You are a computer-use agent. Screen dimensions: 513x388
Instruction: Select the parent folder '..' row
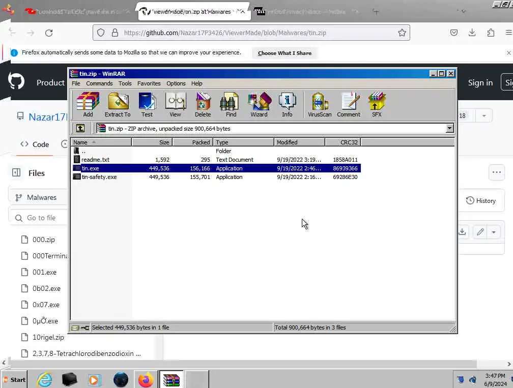coord(216,151)
